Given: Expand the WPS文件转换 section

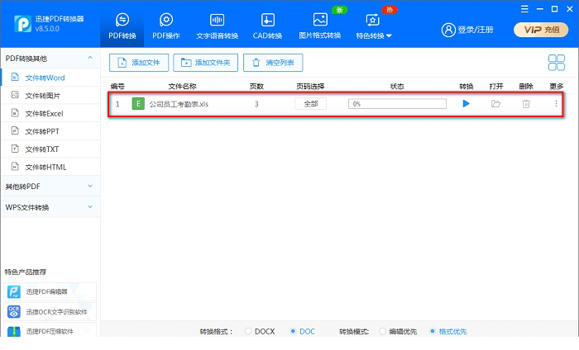Looking at the screenshot, I should pyautogui.click(x=50, y=207).
